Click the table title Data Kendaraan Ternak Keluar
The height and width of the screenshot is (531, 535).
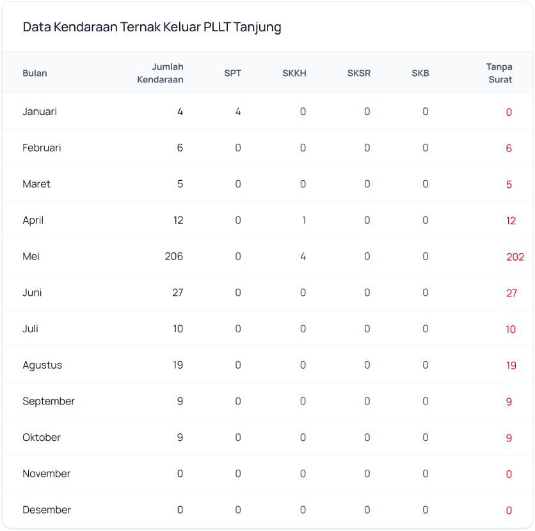coord(152,27)
